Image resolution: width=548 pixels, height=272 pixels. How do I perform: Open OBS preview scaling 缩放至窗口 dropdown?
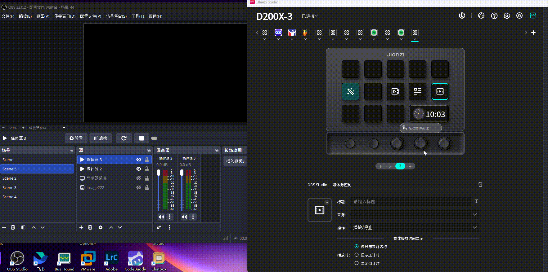47,128
